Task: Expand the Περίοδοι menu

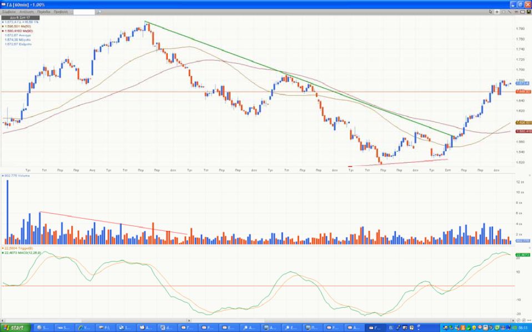Action: tap(43, 11)
